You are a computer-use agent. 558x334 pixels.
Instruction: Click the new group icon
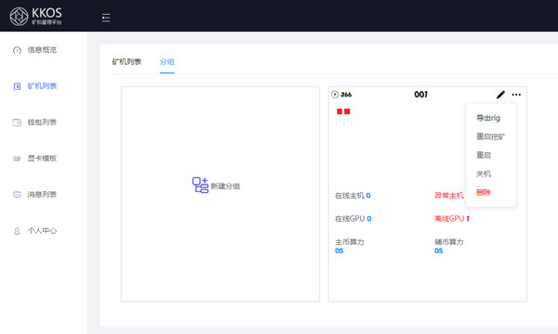pos(200,185)
